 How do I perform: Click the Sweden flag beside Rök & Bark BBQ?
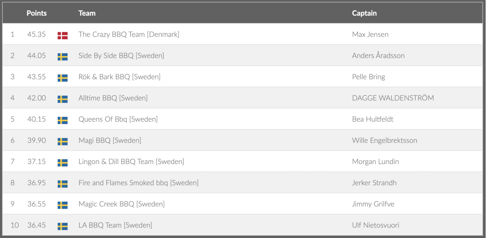point(62,78)
